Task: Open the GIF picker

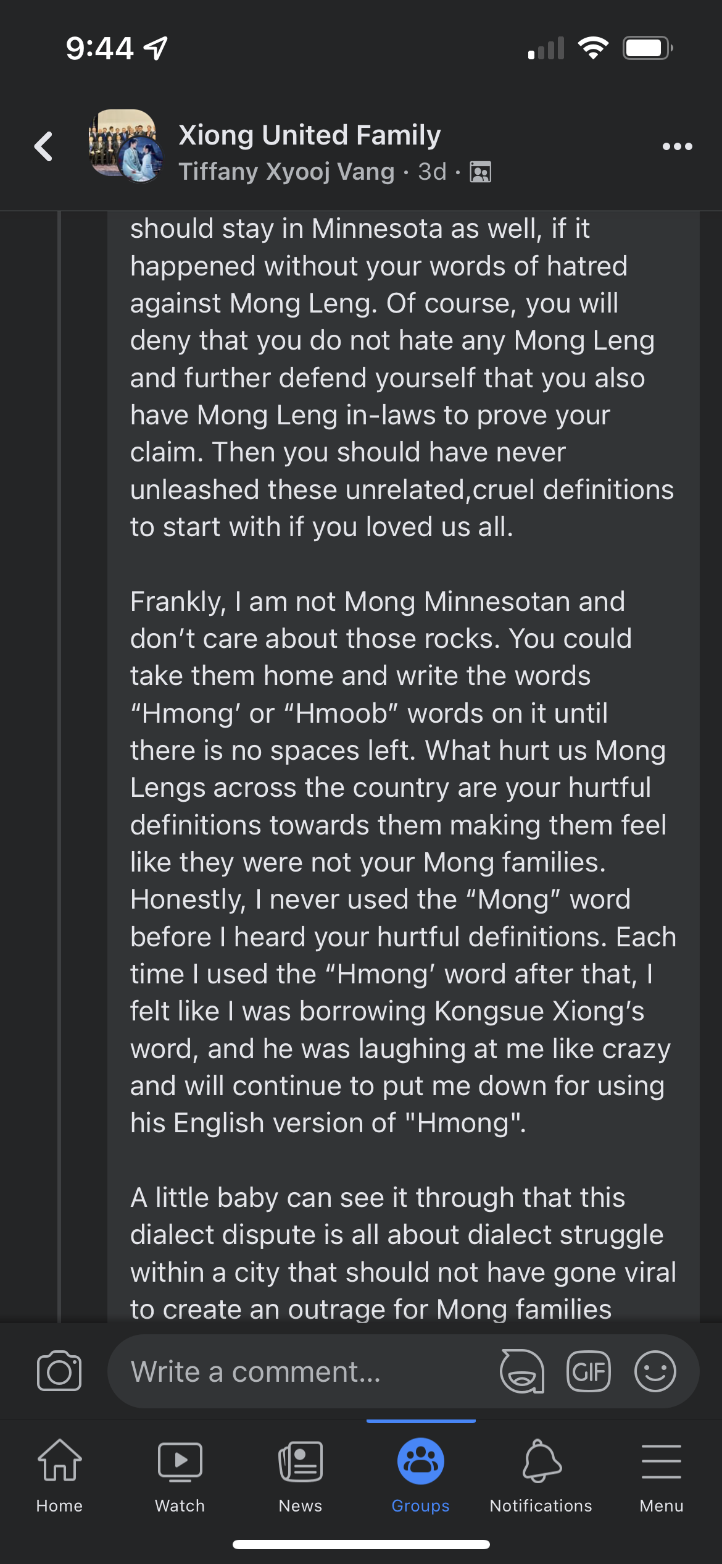Action: coord(588,1371)
